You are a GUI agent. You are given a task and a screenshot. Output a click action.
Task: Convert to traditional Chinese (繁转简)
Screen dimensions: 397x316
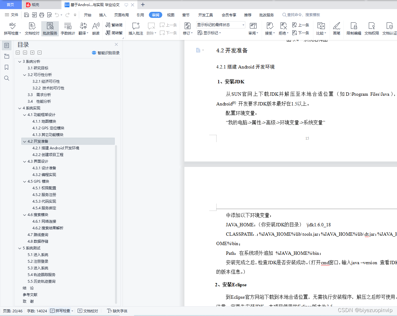pyautogui.click(x=114, y=25)
